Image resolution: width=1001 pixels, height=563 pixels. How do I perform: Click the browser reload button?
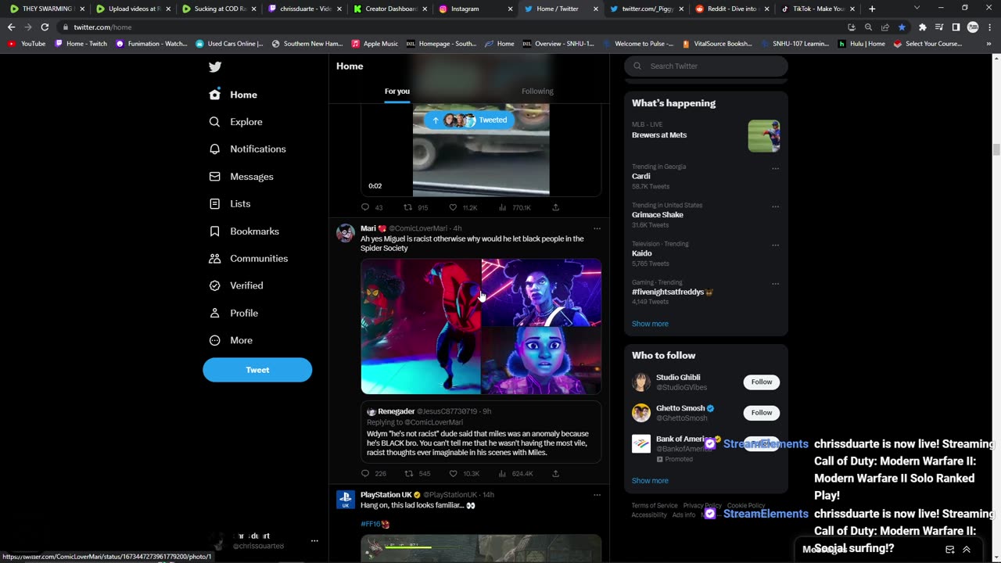[x=45, y=27]
